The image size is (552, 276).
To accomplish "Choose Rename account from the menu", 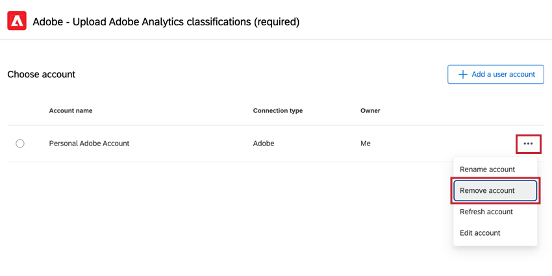I will (487, 169).
